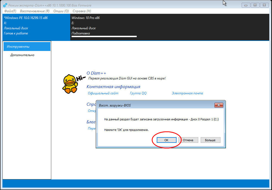
Task: Open the Справка (H) menu
Action: [82, 11]
